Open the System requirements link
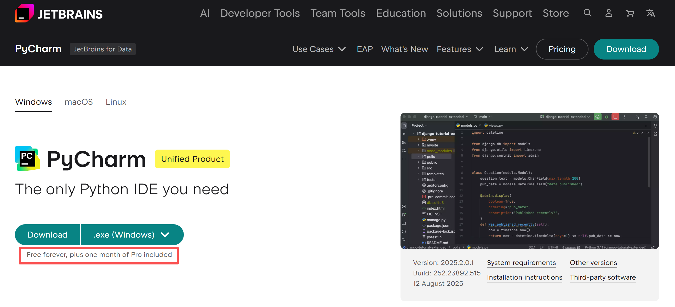 coord(521,263)
